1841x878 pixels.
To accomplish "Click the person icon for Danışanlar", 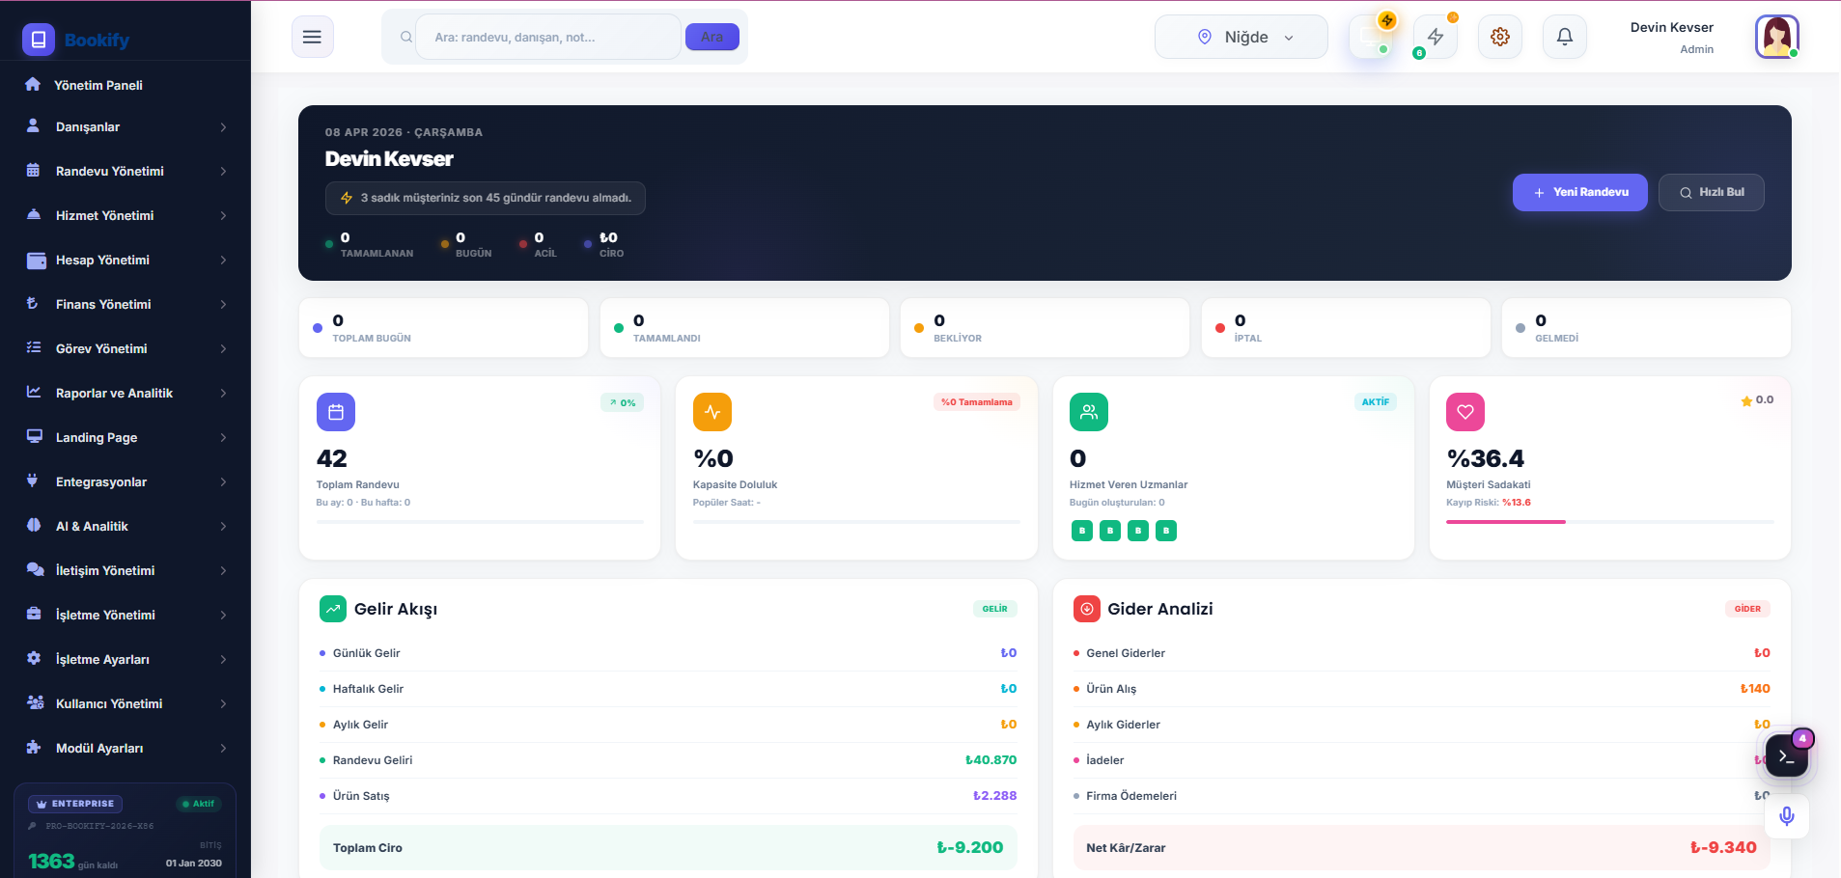I will tap(33, 125).
